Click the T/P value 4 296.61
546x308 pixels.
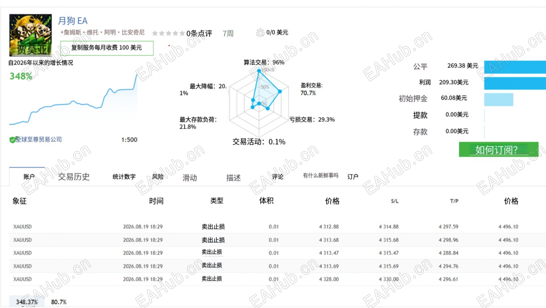pos(448,279)
